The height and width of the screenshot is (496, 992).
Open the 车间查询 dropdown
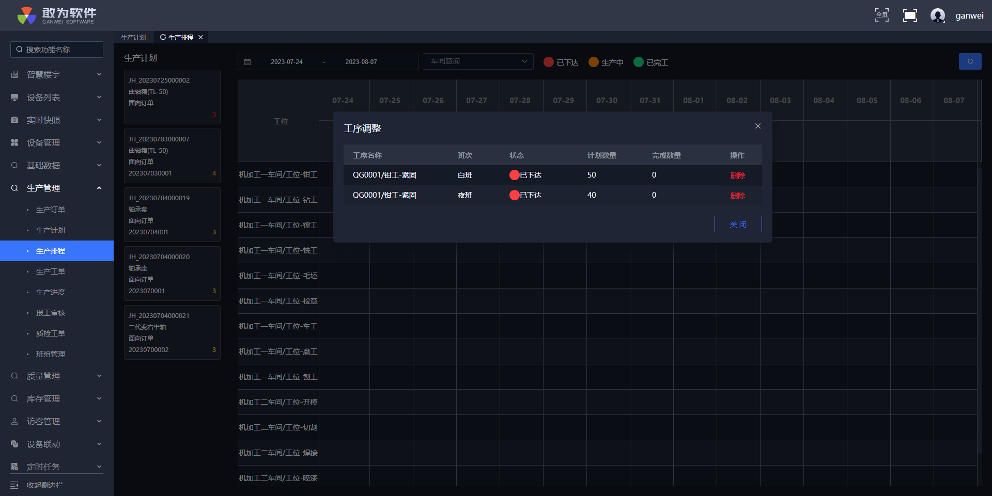tap(477, 61)
